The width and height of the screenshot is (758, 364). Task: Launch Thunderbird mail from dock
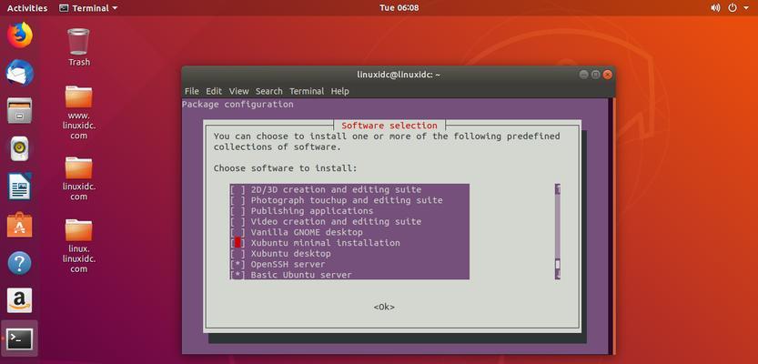click(19, 73)
